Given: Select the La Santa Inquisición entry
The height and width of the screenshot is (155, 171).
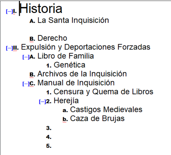Looking at the screenshot, I should pos(73,20).
